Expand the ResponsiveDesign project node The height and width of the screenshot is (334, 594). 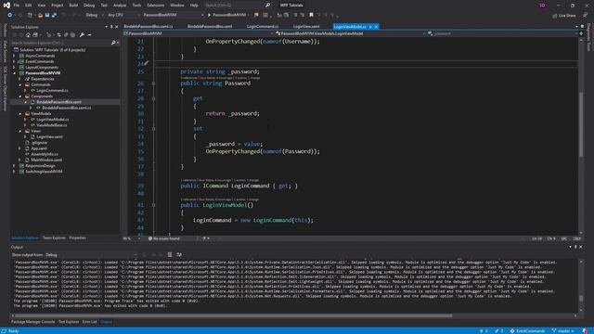[15, 166]
